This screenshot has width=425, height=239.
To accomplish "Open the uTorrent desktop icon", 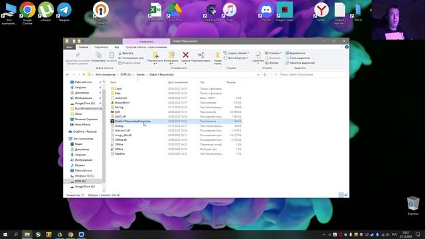I will 46,11.
